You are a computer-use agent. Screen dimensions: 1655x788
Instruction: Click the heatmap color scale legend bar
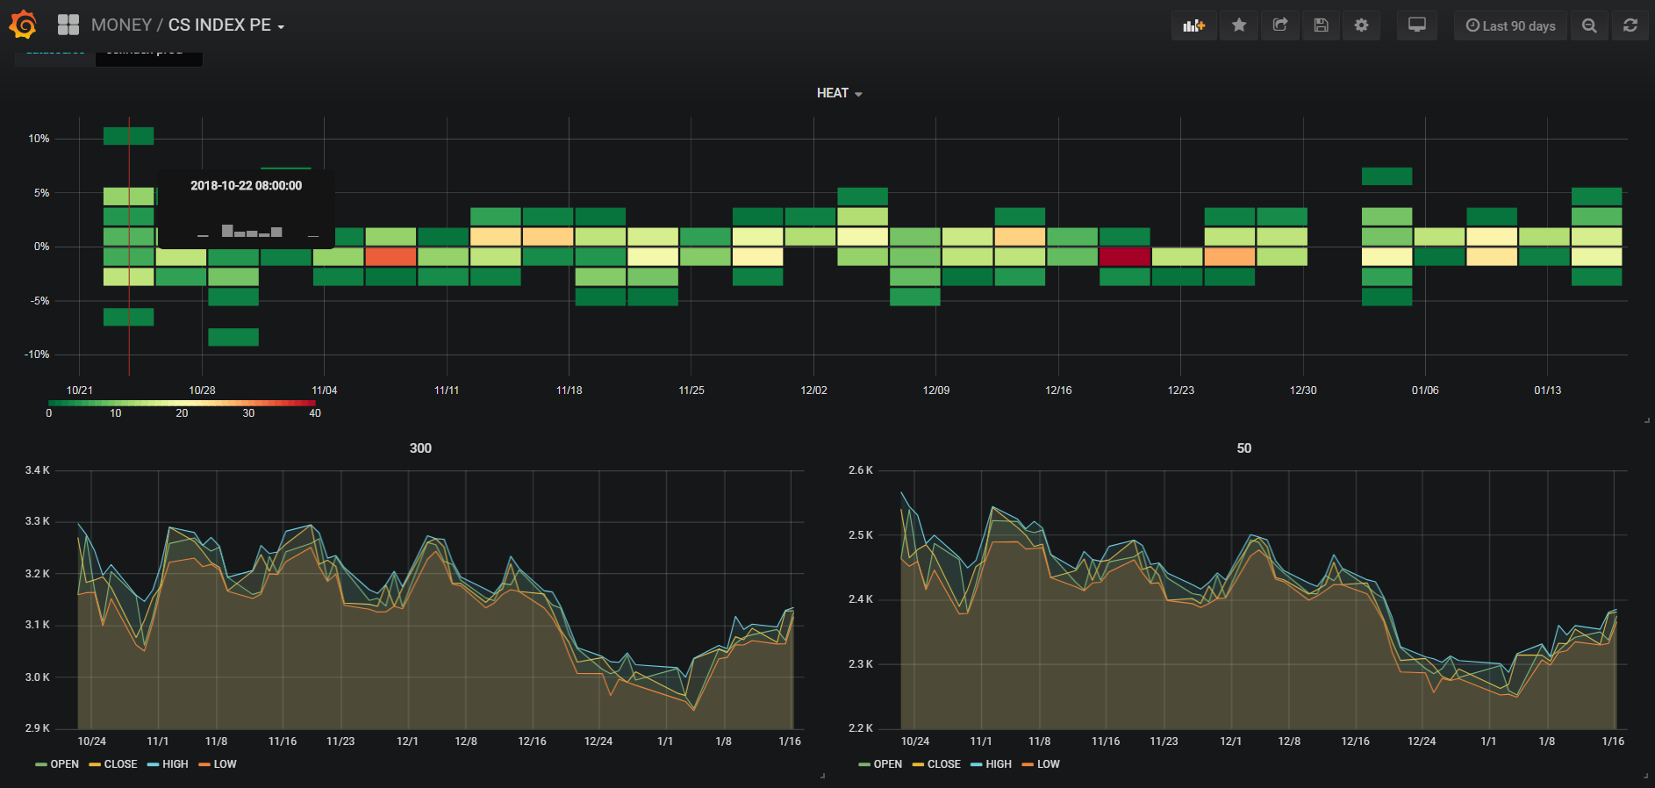[182, 403]
